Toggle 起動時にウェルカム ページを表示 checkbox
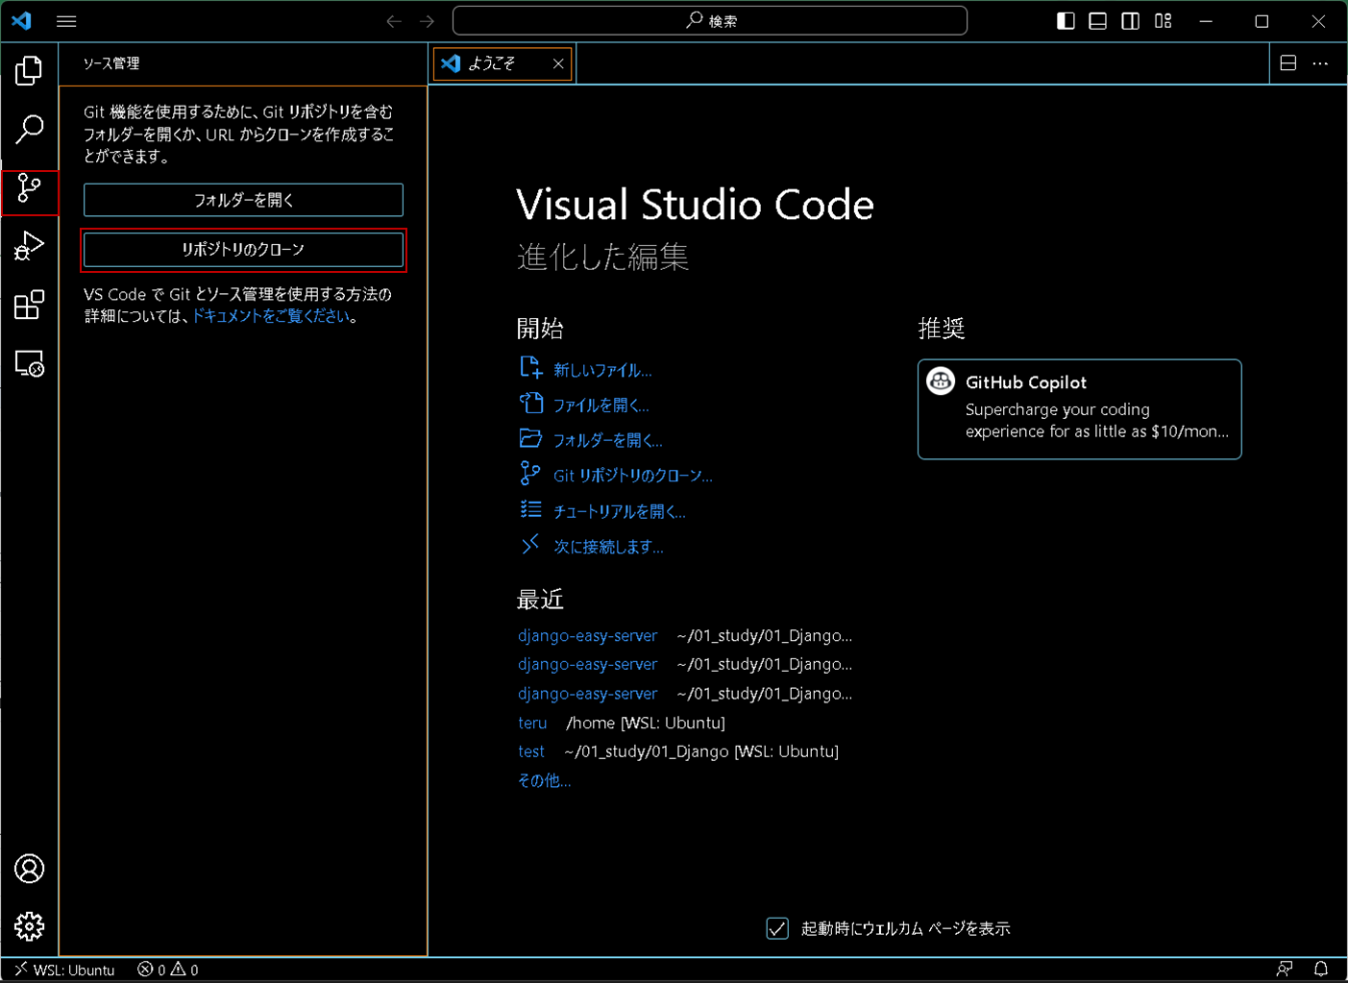This screenshot has height=983, width=1348. (x=777, y=928)
